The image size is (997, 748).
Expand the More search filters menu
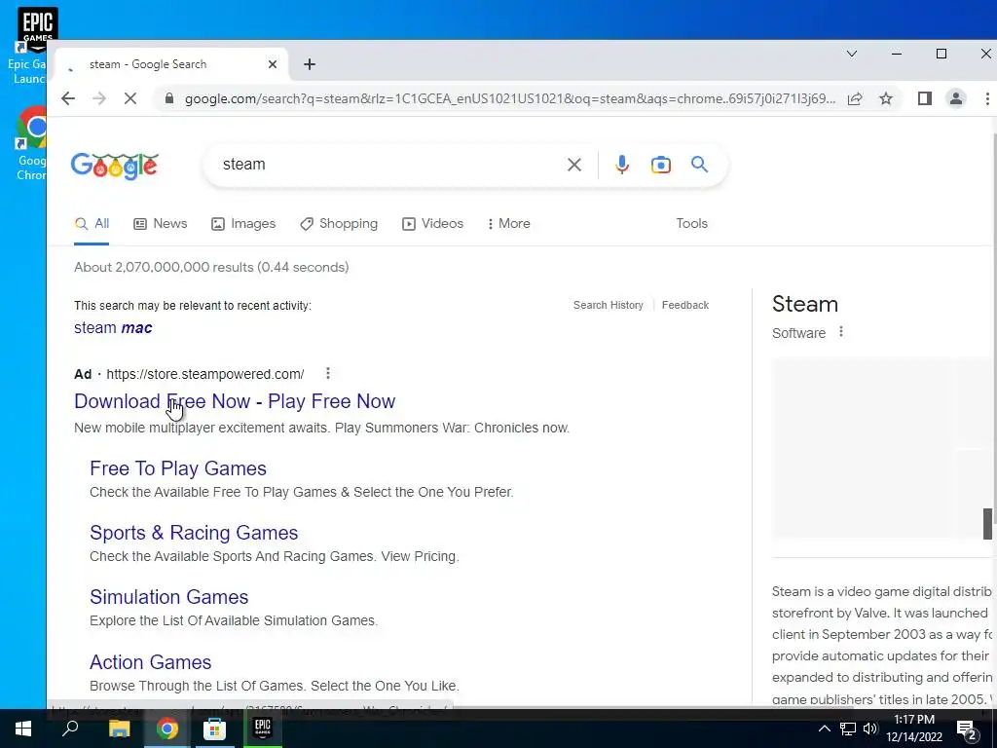[x=508, y=224]
